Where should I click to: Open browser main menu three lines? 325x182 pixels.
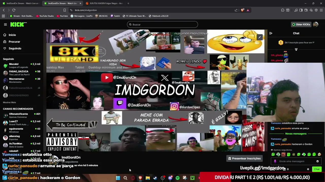click(x=321, y=10)
